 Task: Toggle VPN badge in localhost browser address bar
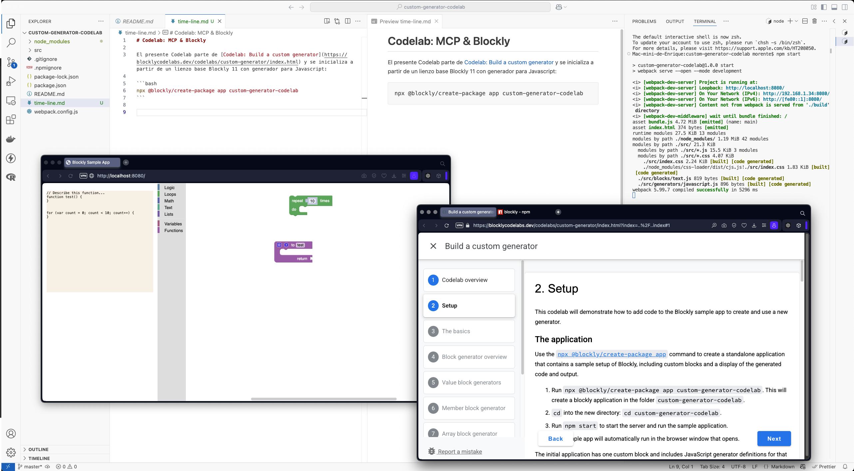click(x=83, y=176)
